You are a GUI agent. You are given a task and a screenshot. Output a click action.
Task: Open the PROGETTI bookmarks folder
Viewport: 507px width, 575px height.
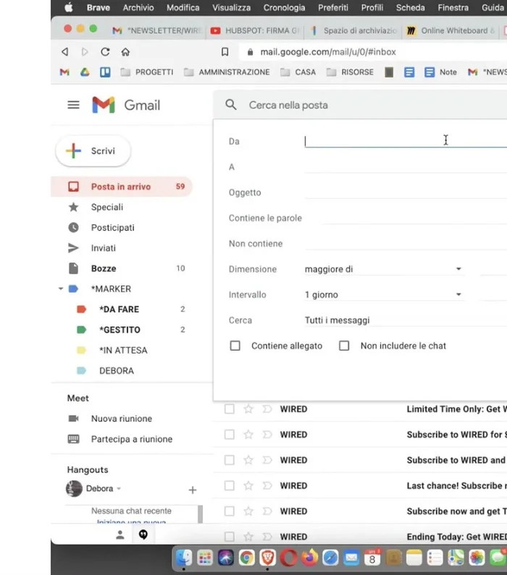click(x=147, y=72)
